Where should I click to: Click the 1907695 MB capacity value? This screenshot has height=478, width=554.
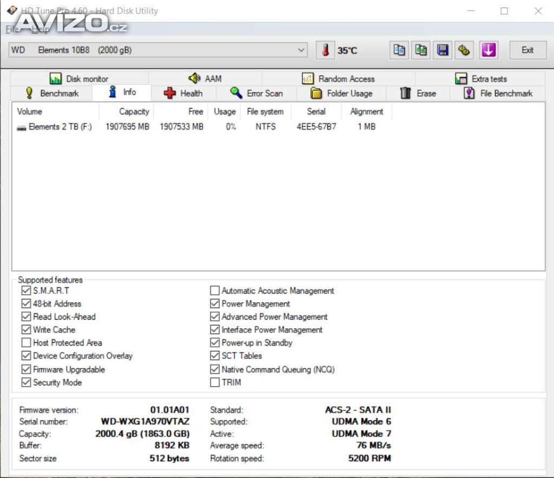pyautogui.click(x=127, y=127)
